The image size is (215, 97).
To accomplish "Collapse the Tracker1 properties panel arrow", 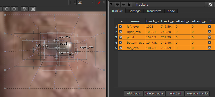I will (x=111, y=4).
